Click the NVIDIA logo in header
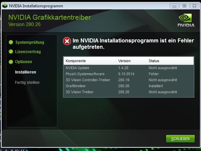 [186, 20]
